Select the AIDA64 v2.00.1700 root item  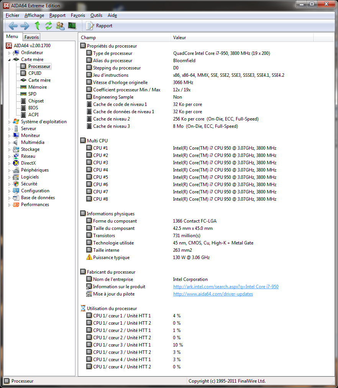click(32, 46)
